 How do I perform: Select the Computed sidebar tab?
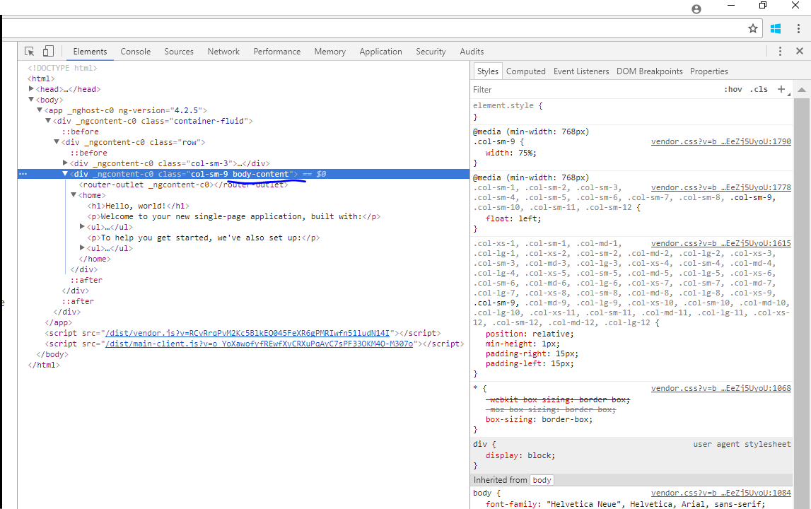[x=525, y=71]
